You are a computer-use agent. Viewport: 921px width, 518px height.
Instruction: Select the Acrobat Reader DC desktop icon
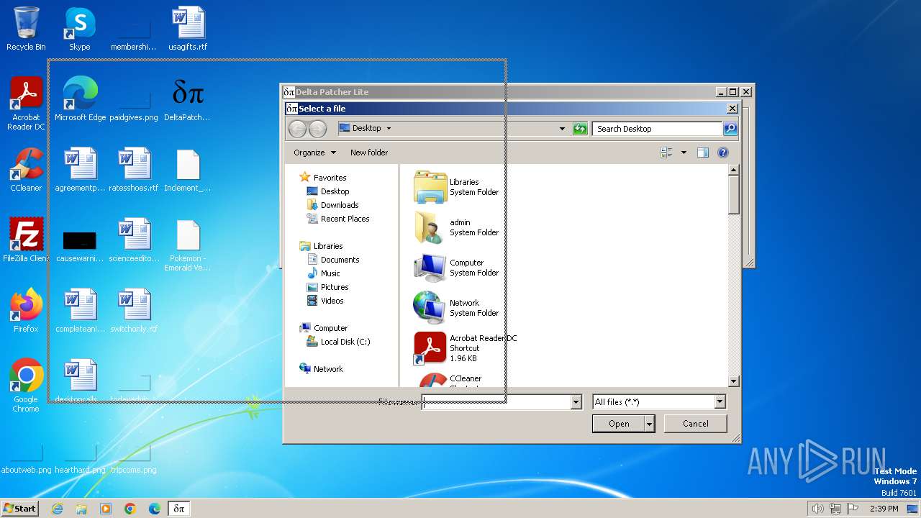(26, 104)
